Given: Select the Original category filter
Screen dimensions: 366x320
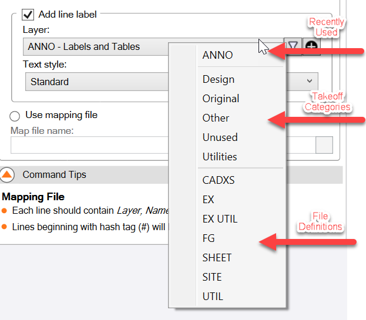Looking at the screenshot, I should (221, 99).
